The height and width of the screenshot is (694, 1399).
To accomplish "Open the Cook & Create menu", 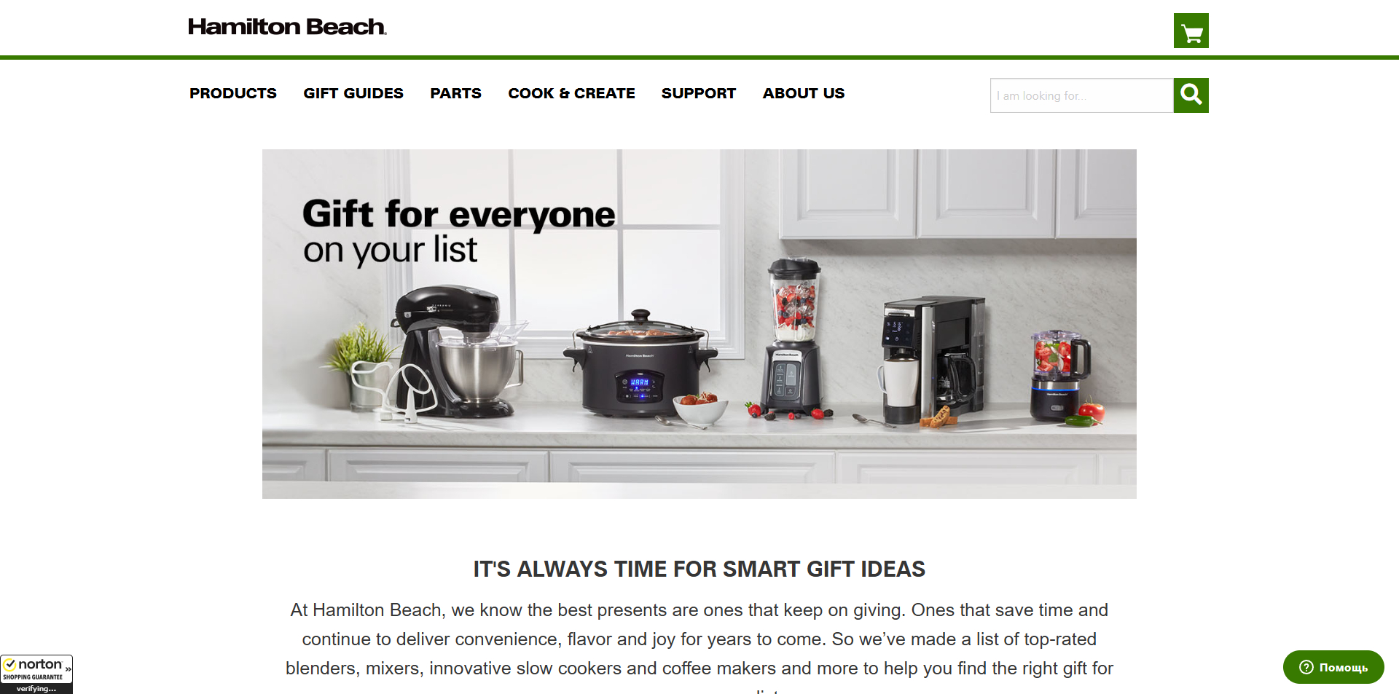I will point(571,93).
